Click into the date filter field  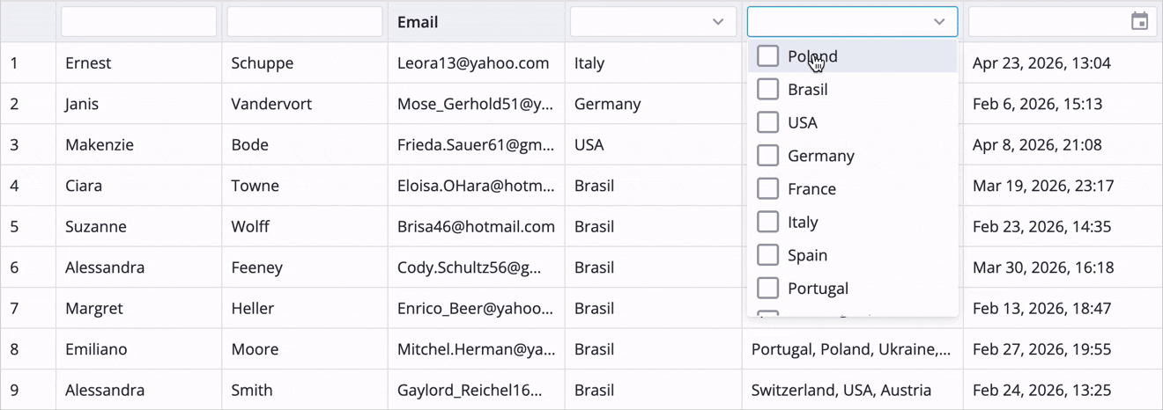(1048, 22)
